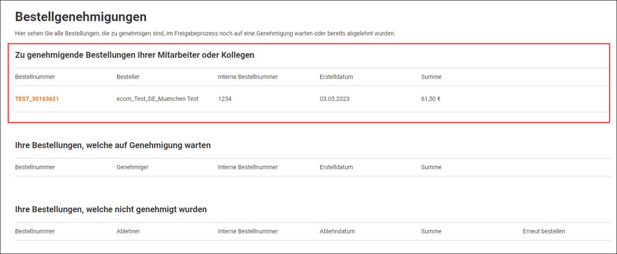Click the introductory description text below the title

point(205,34)
